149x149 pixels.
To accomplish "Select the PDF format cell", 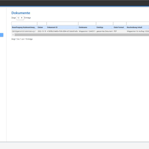I will point(115,31).
